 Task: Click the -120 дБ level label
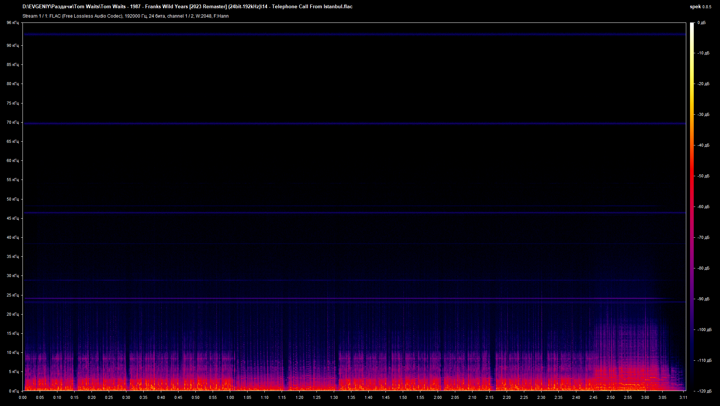705,391
